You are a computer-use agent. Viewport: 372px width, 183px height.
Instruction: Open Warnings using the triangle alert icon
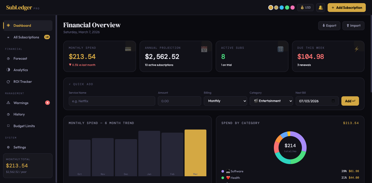pyautogui.click(x=9, y=103)
